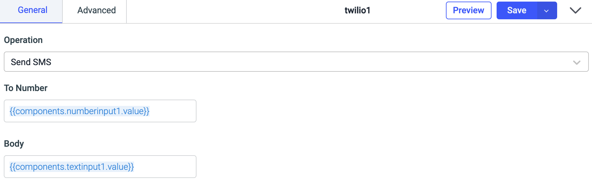Click the Preview button
This screenshot has width=592, height=196.
(468, 10)
